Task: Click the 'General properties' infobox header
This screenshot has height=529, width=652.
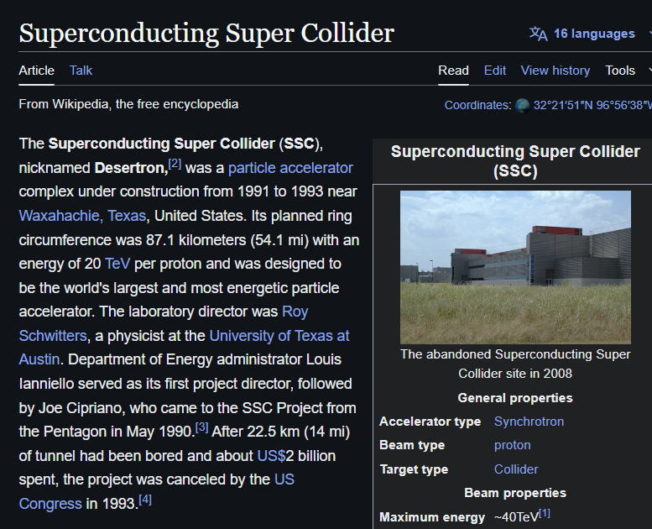Action: pyautogui.click(x=515, y=398)
